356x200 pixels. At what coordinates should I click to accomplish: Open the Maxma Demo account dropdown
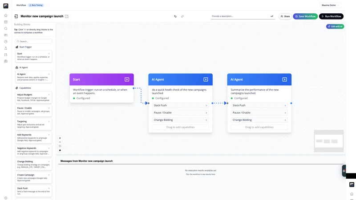pos(330,5)
